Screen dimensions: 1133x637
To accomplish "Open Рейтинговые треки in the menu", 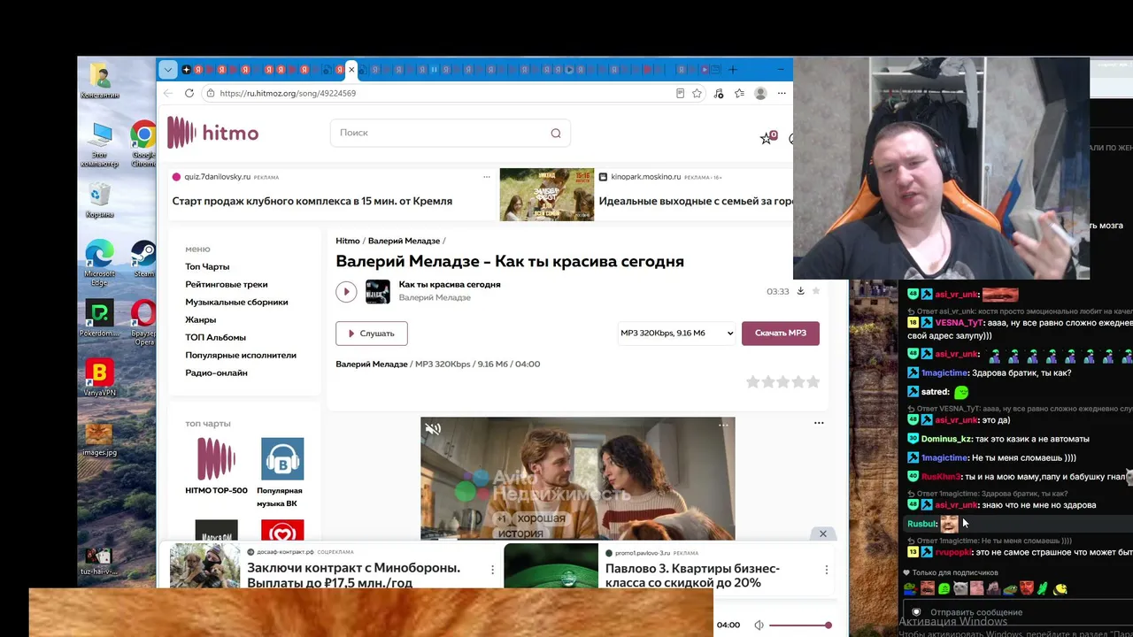I will click(227, 284).
